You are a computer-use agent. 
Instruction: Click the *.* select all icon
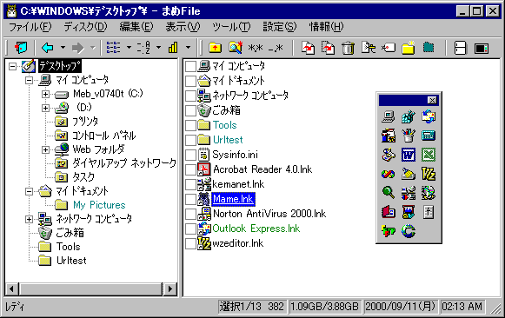(x=256, y=49)
